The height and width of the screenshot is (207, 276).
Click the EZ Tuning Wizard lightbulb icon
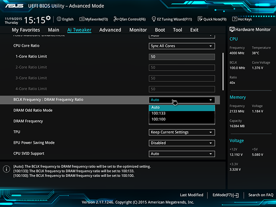point(154,19)
